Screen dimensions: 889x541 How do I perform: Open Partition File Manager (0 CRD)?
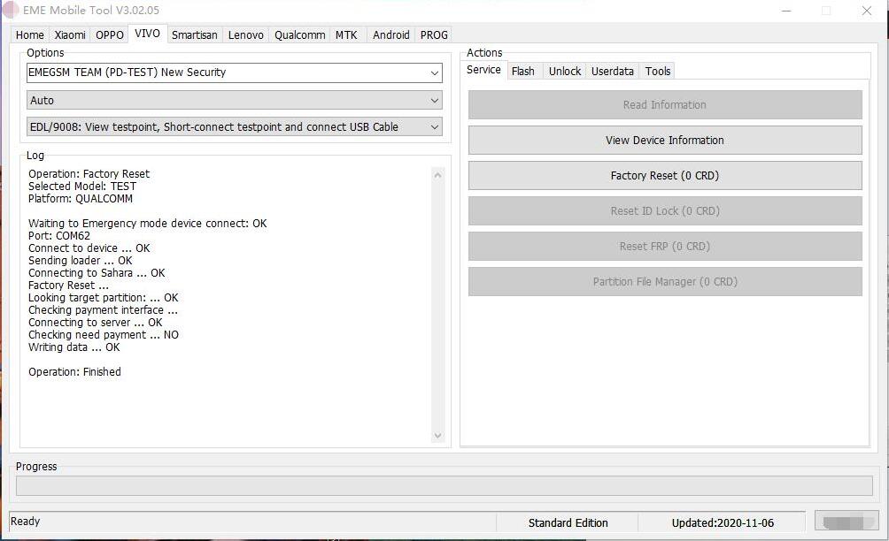(x=665, y=282)
